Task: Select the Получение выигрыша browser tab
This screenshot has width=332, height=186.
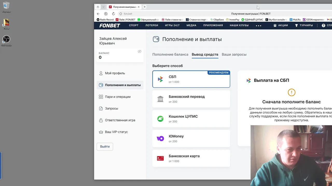Action: [x=124, y=7]
